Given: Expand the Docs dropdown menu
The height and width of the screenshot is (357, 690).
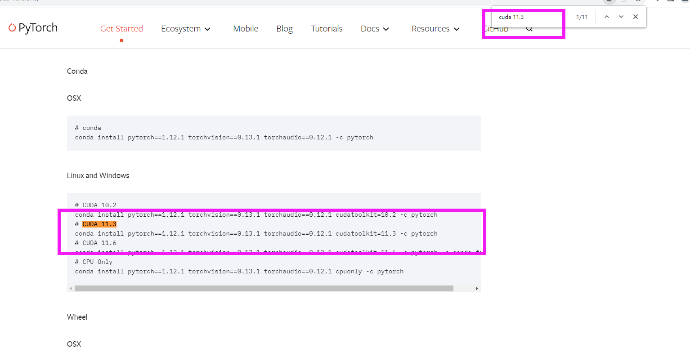Looking at the screenshot, I should click(x=375, y=29).
